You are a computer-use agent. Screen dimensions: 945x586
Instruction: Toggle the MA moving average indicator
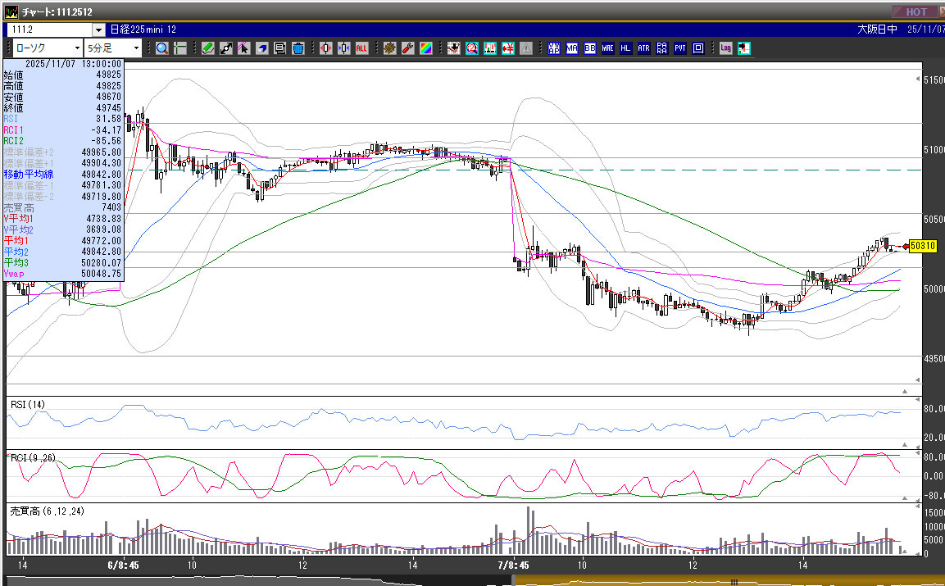point(572,48)
